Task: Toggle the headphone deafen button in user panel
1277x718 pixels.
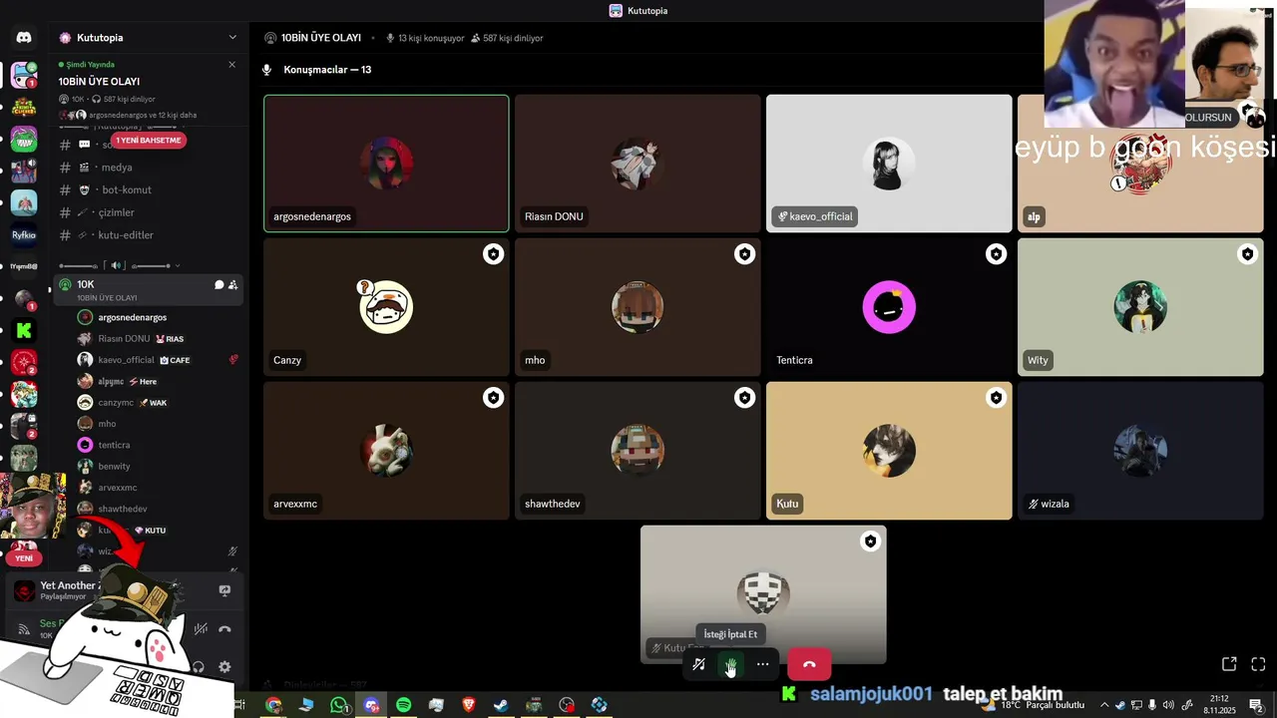Action: (199, 667)
